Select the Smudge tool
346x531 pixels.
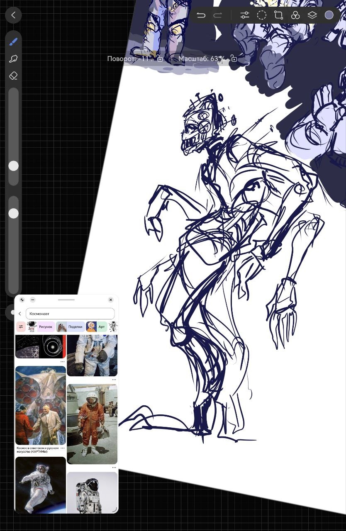(13, 58)
